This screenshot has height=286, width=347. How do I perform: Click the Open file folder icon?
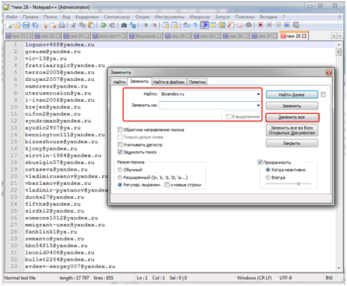(x=17, y=25)
